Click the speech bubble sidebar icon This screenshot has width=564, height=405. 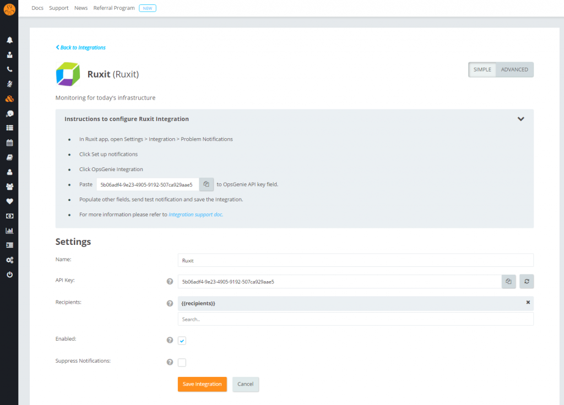(10, 113)
